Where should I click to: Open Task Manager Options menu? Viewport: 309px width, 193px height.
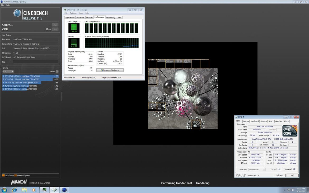(73, 13)
